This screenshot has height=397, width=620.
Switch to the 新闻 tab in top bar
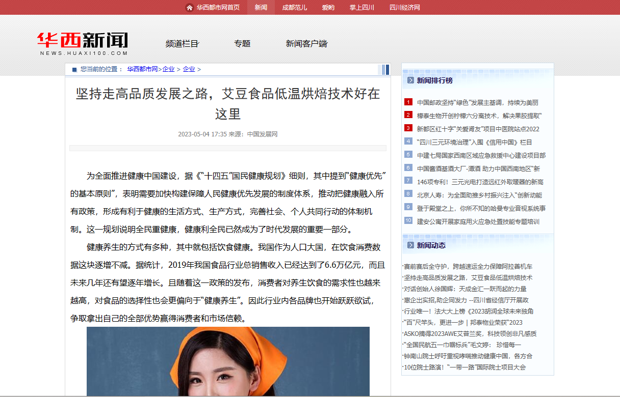(261, 8)
